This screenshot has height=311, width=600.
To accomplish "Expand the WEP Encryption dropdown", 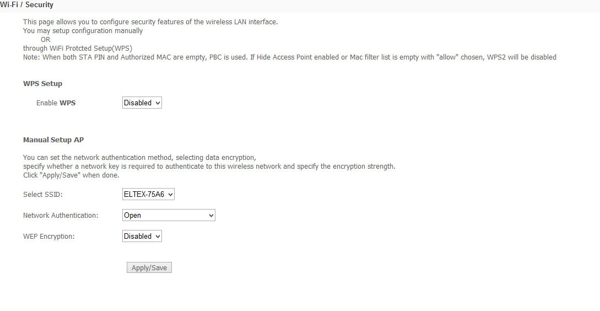I will [142, 237].
